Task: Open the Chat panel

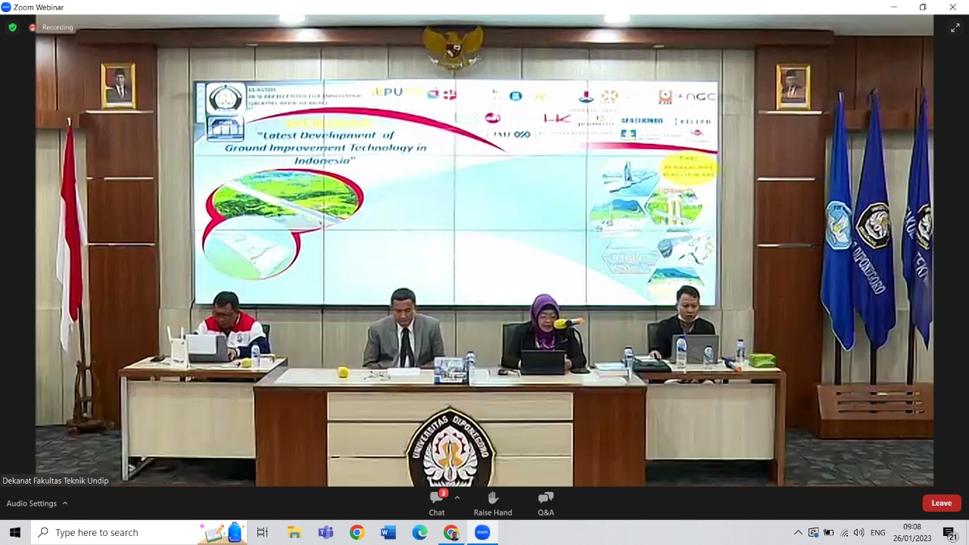Action: click(437, 503)
